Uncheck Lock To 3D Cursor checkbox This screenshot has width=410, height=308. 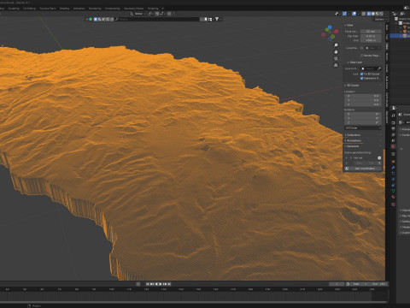(362, 74)
